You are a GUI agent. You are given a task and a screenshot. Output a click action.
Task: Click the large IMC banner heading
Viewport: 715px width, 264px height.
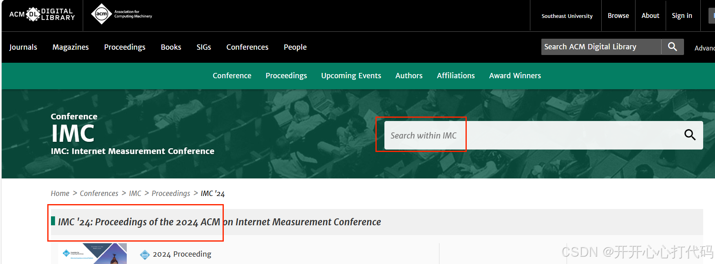[73, 133]
